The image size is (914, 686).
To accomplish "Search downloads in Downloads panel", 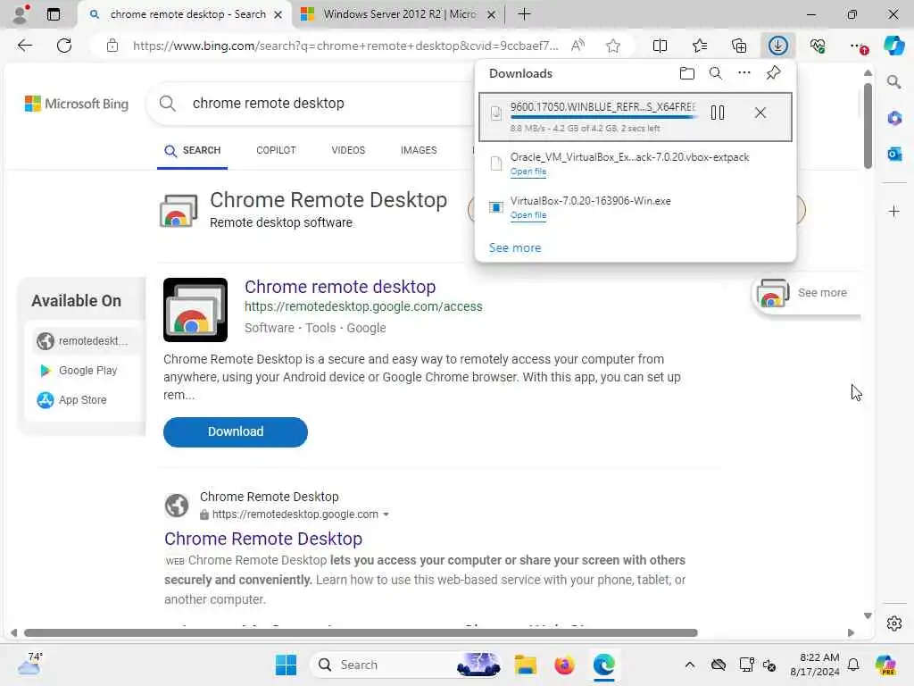I will (x=716, y=73).
